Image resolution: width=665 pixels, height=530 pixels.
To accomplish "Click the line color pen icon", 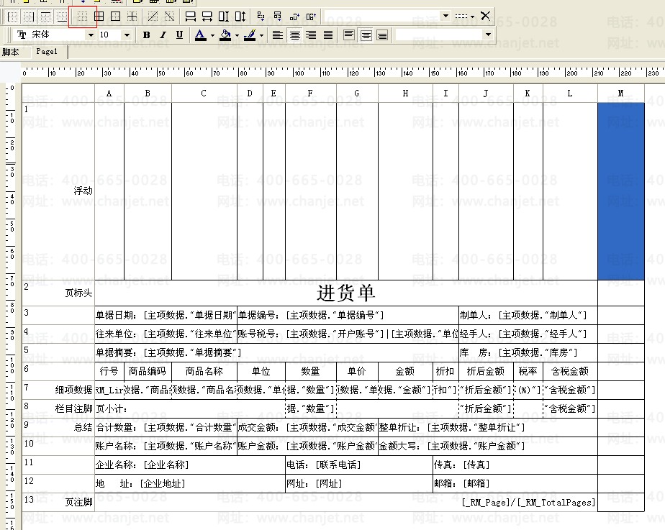I will 250,35.
